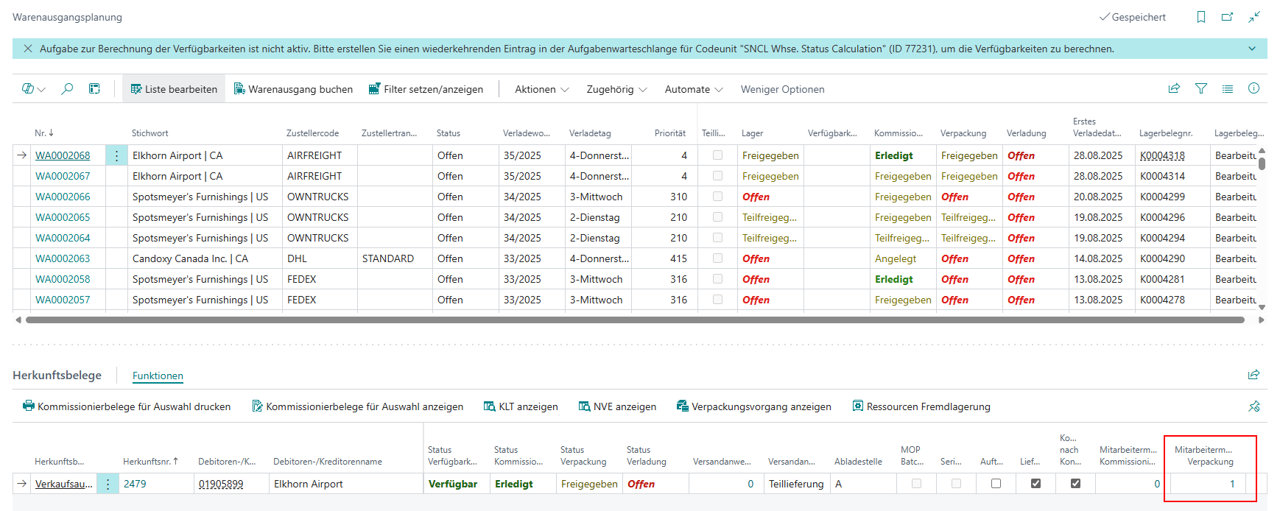Click NVE anzeigen button
The image size is (1280, 511).
pos(617,406)
